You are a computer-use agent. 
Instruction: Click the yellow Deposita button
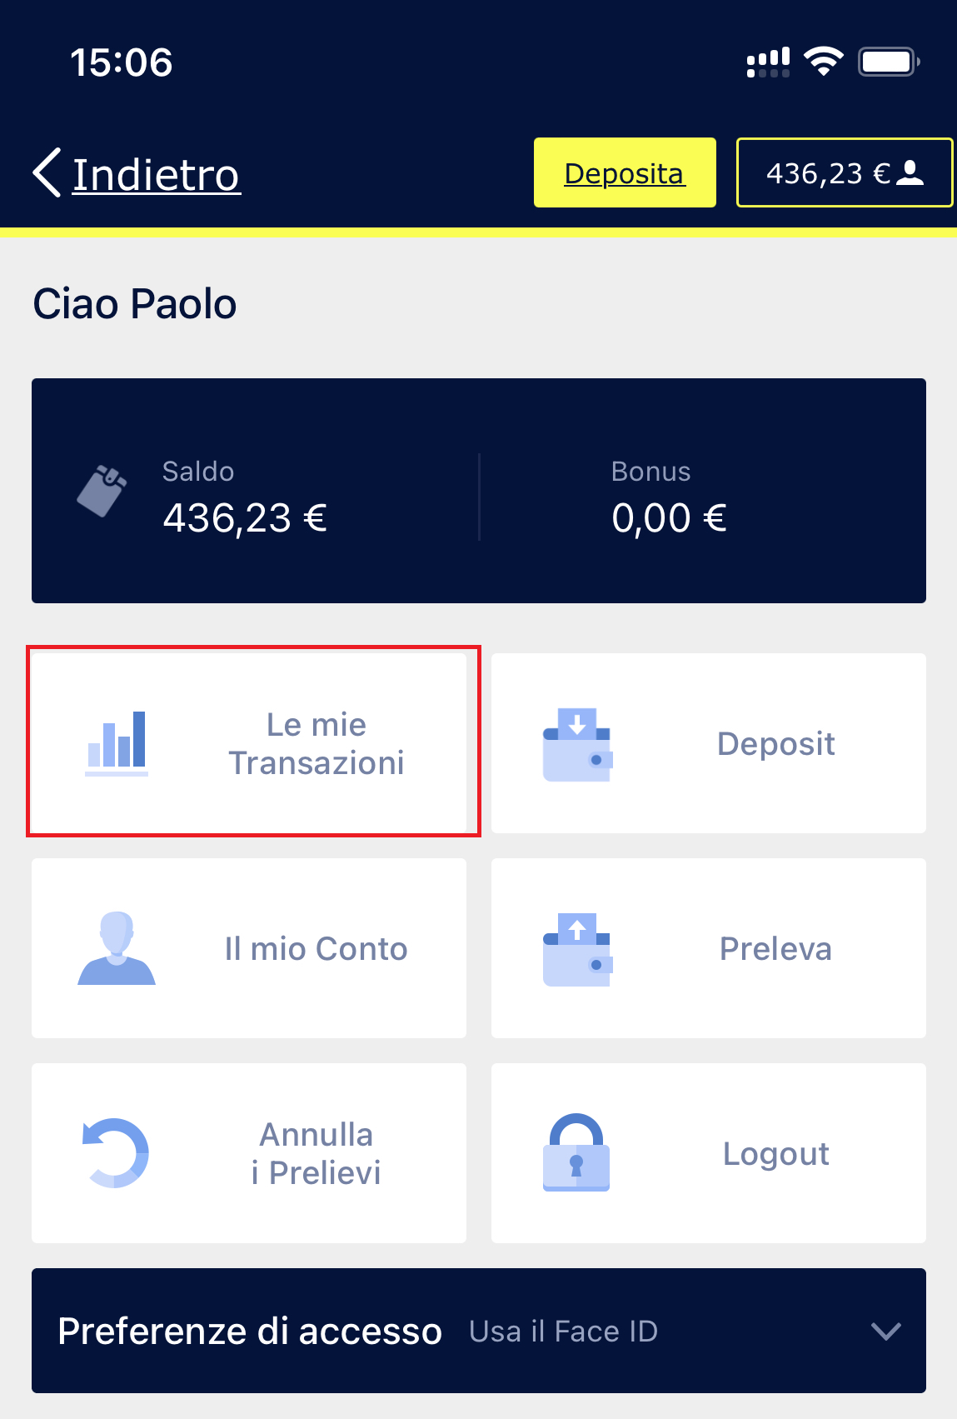click(625, 172)
